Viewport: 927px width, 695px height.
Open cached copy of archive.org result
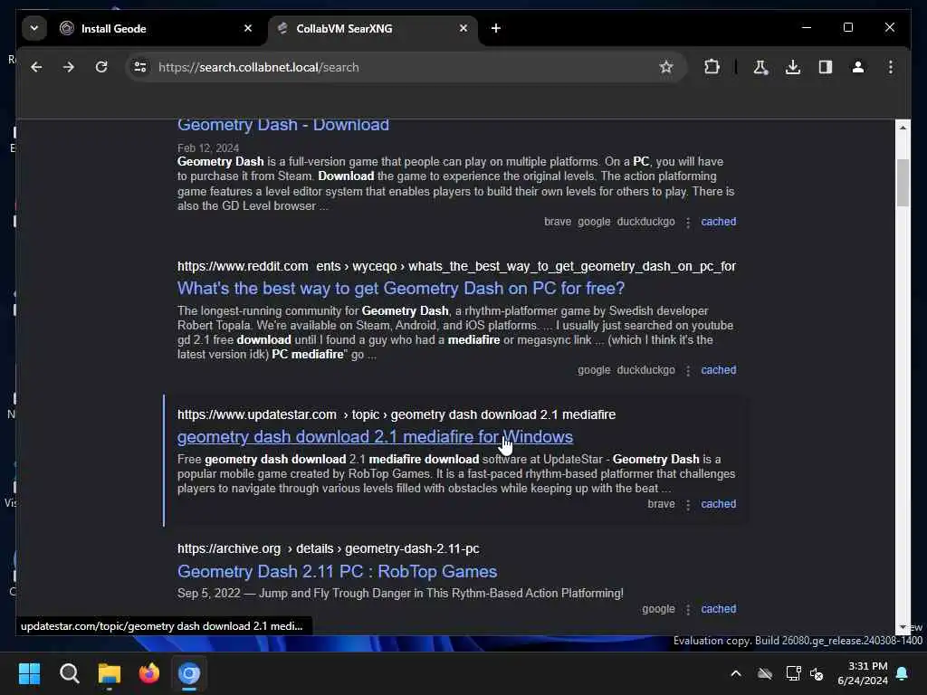pyautogui.click(x=718, y=609)
